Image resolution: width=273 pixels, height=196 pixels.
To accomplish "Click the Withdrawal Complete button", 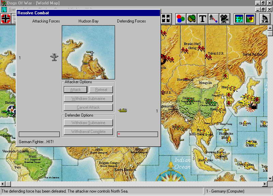I will click(x=88, y=132).
